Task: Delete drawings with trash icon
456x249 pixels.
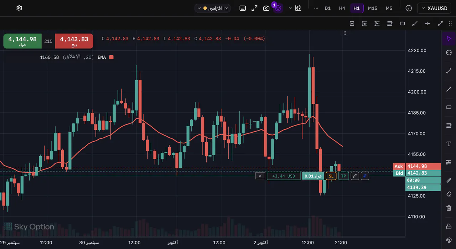Action: (x=449, y=208)
